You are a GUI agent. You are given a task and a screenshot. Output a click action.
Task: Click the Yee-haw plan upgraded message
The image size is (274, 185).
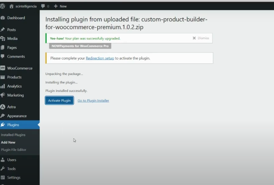tap(85, 38)
